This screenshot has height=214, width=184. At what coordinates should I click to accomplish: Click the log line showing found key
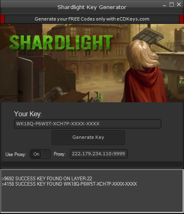coord(69,184)
